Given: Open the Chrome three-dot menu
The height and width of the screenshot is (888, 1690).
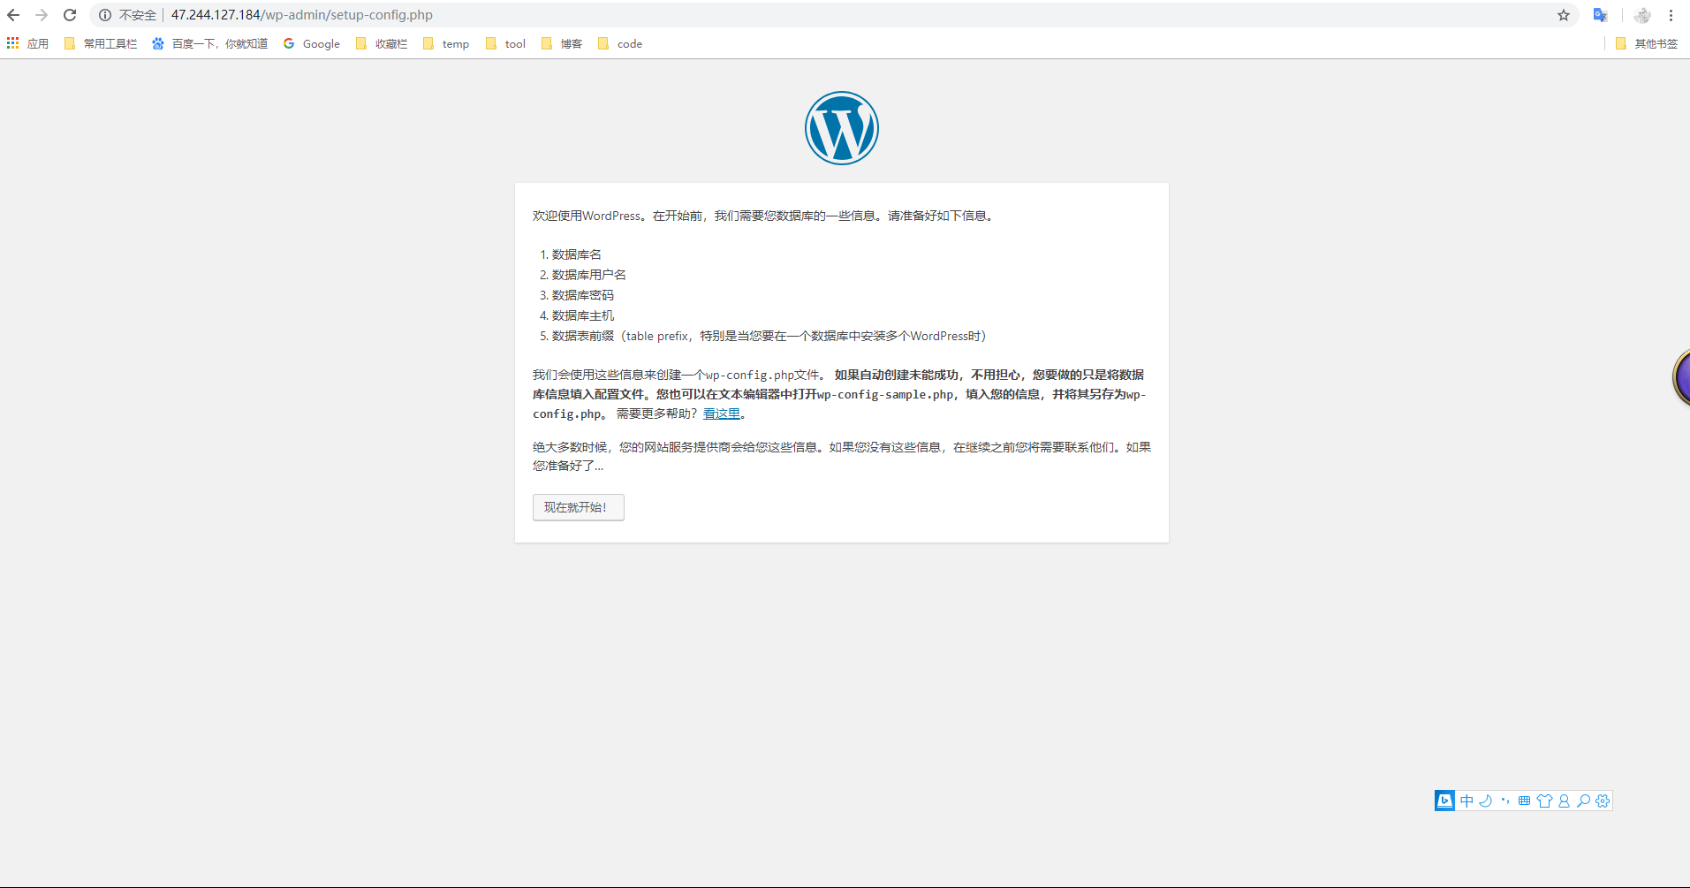Looking at the screenshot, I should coord(1671,15).
